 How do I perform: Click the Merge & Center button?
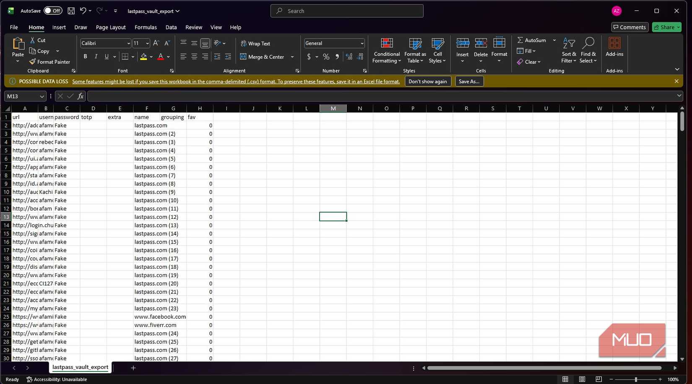pos(262,57)
